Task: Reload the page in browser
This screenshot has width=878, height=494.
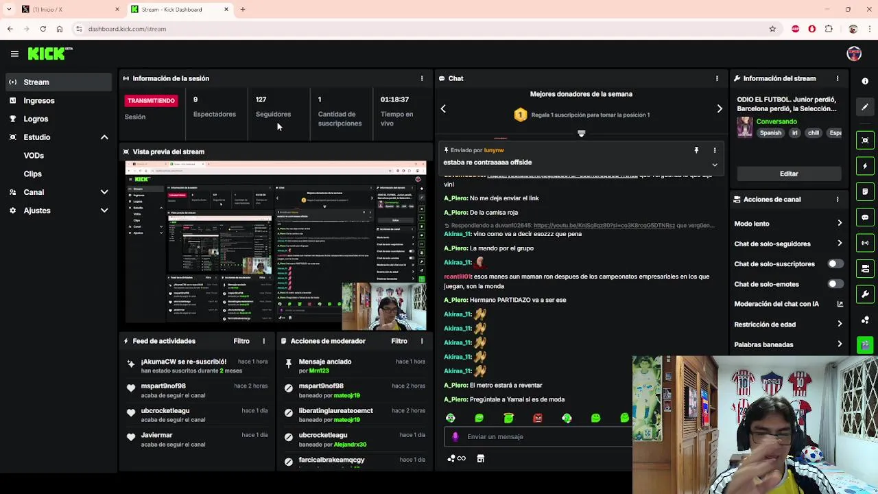Action: [x=43, y=29]
